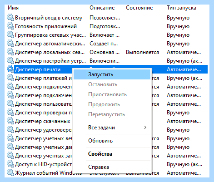Viewport: 214px width, 182px height.
Task: Select Готовность приложений service row
Action: (46, 26)
